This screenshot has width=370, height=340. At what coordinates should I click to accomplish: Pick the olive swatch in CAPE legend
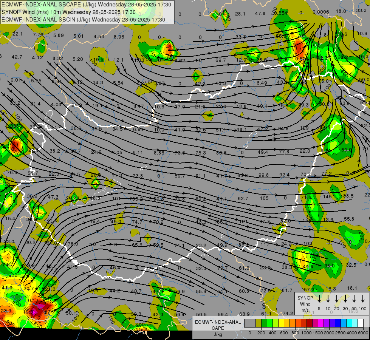[259, 323]
